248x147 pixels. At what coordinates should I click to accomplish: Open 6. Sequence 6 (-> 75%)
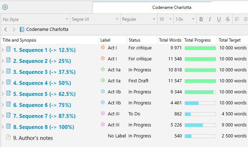pos(42,105)
